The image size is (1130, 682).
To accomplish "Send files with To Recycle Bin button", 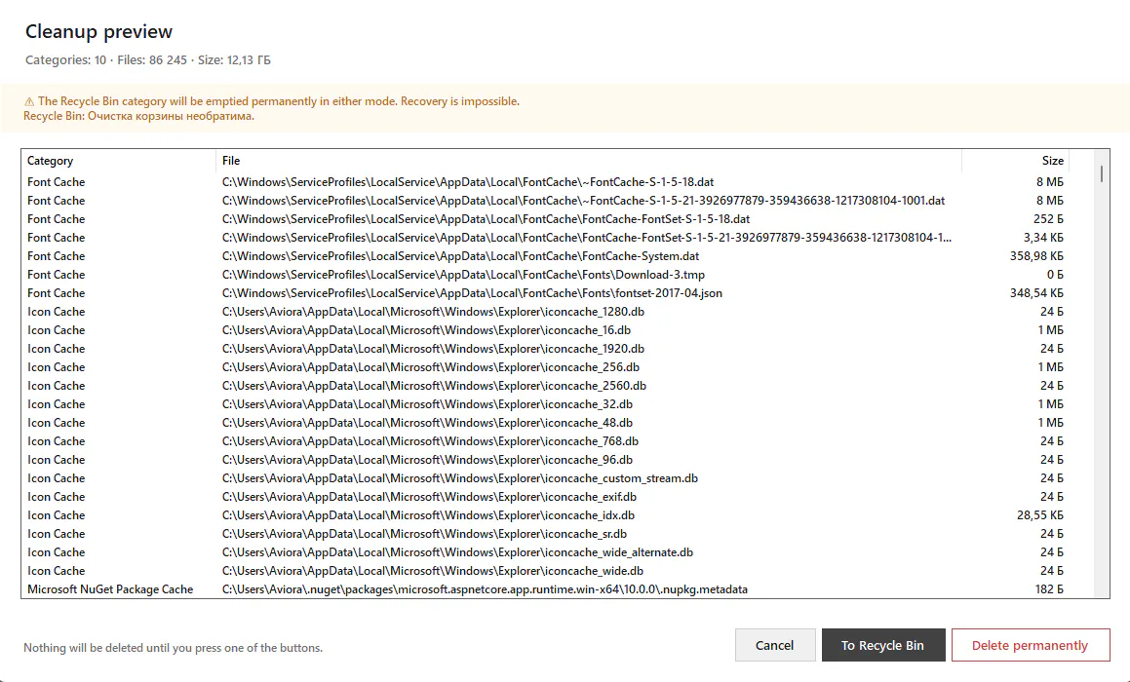I will 882,645.
